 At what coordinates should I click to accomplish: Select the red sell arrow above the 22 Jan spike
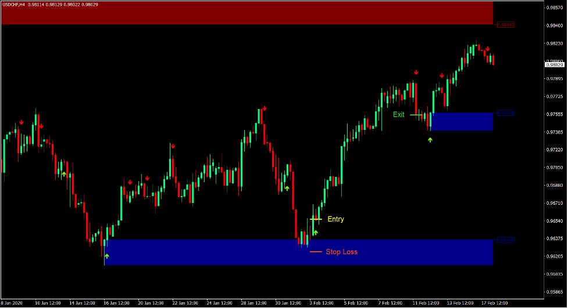(173, 146)
